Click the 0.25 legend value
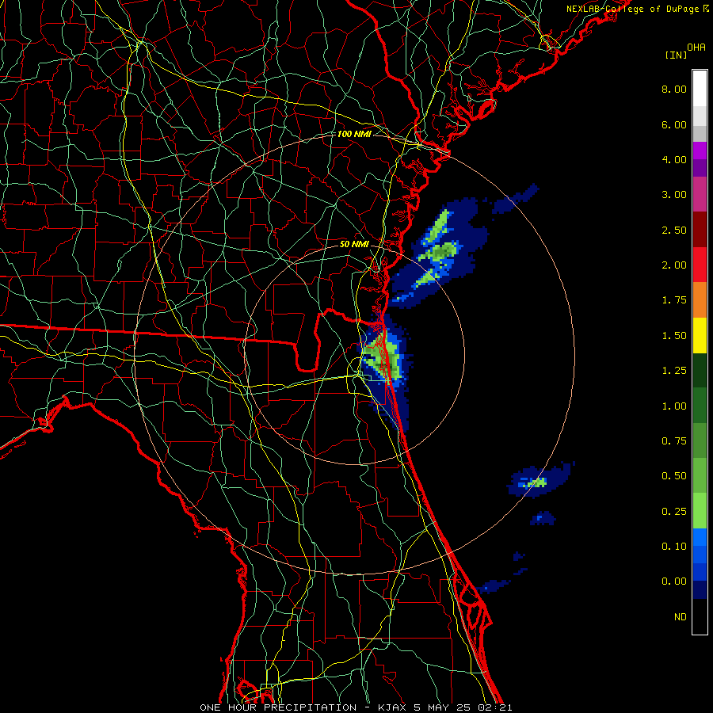This screenshot has height=713, width=713. [674, 512]
